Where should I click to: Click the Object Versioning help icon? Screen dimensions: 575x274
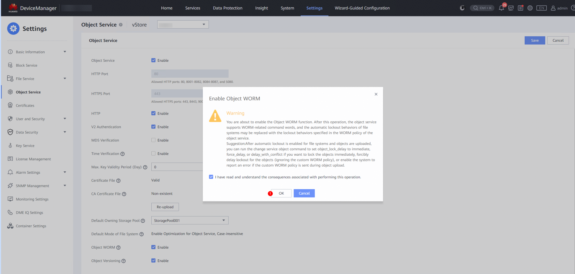(x=124, y=261)
